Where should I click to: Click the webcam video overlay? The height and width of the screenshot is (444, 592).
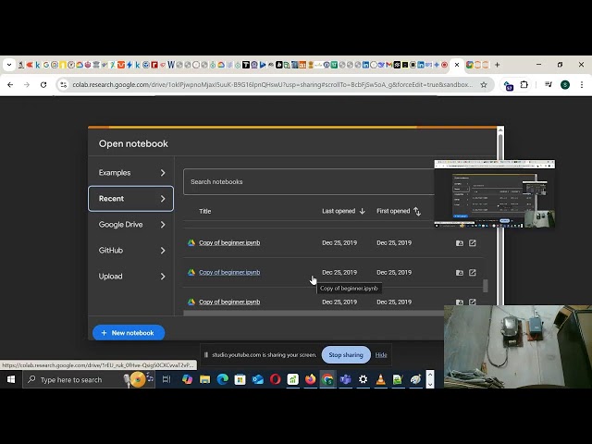518,347
